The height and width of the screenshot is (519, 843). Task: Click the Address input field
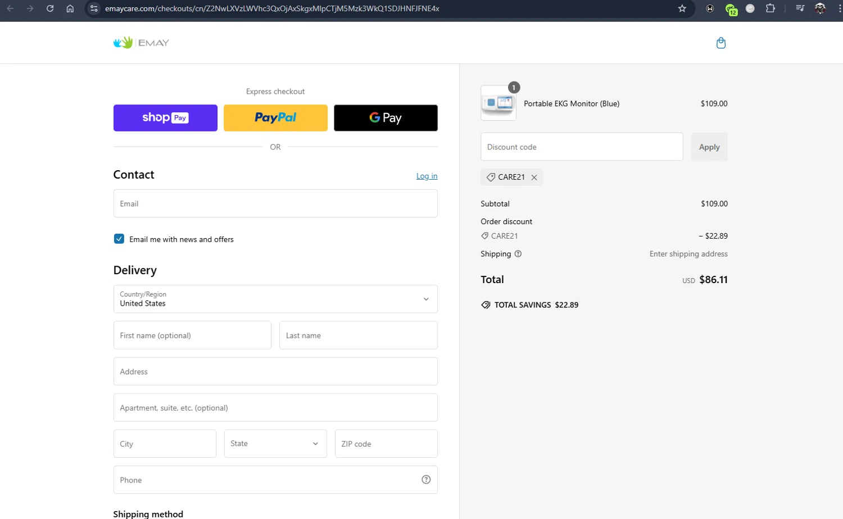click(x=275, y=371)
